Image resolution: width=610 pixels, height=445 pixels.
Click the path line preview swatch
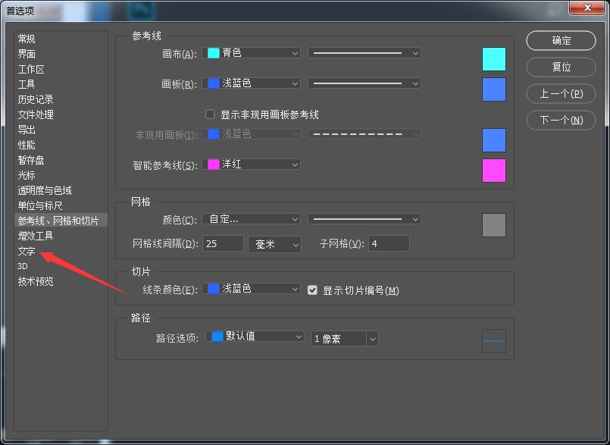(x=493, y=341)
